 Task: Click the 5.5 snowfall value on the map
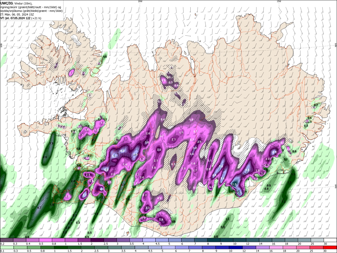[x=247, y=170]
